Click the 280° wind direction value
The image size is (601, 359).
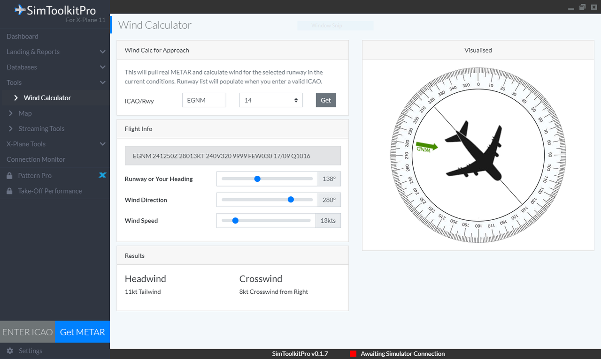click(x=329, y=200)
